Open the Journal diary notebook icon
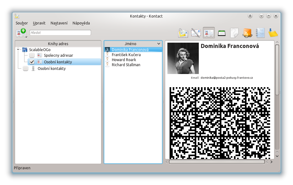Screen dimensions: 293x185 260,33
